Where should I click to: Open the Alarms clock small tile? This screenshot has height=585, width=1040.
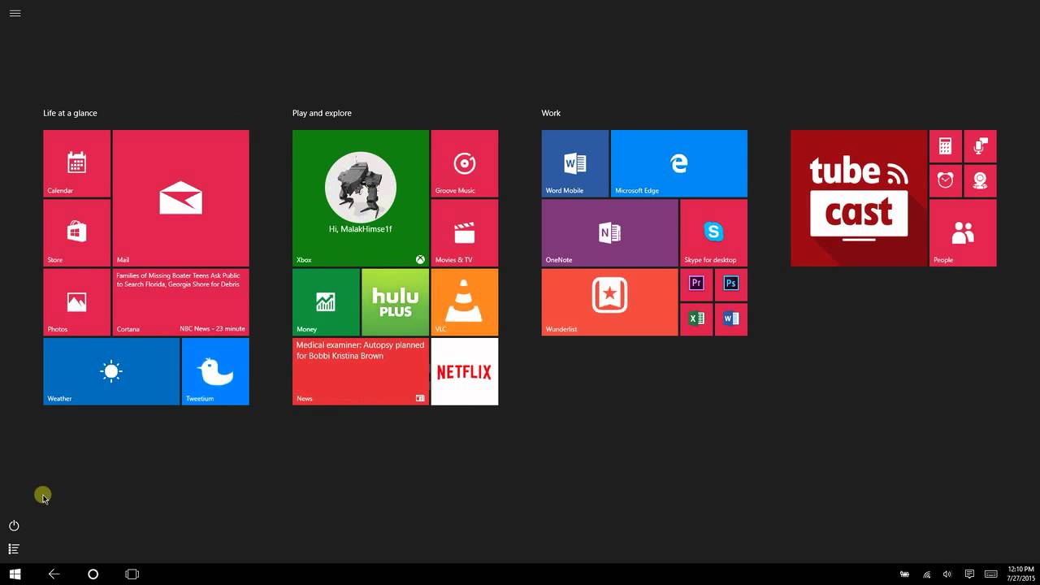click(x=945, y=180)
